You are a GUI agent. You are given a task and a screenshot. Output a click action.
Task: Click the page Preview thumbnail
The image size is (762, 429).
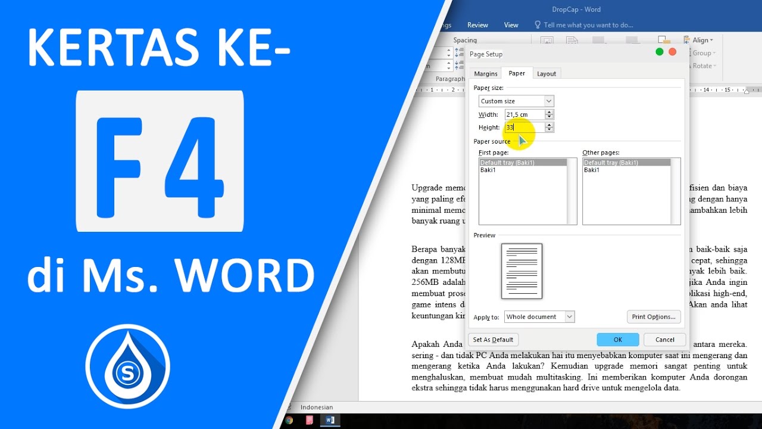[x=521, y=271]
